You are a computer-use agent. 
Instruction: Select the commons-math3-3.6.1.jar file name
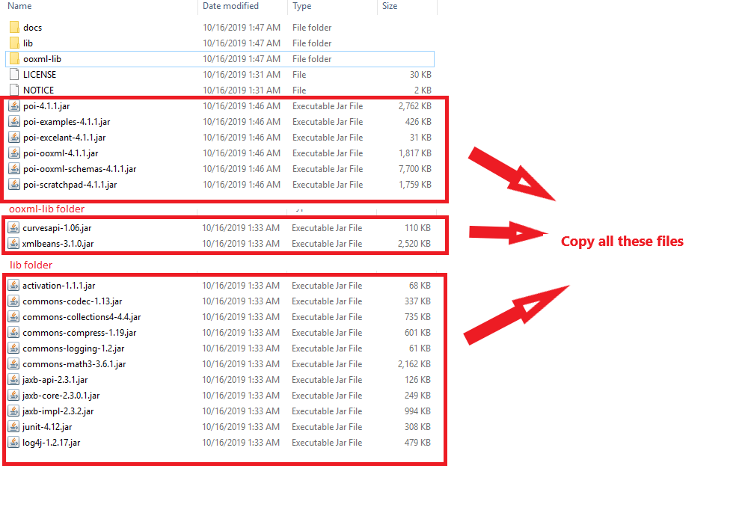click(74, 364)
